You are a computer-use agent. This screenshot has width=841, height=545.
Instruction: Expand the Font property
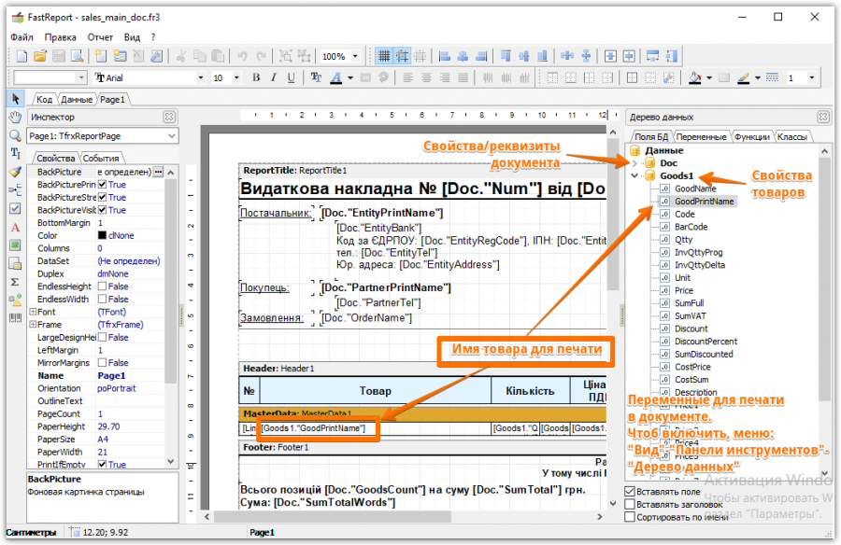point(33,312)
